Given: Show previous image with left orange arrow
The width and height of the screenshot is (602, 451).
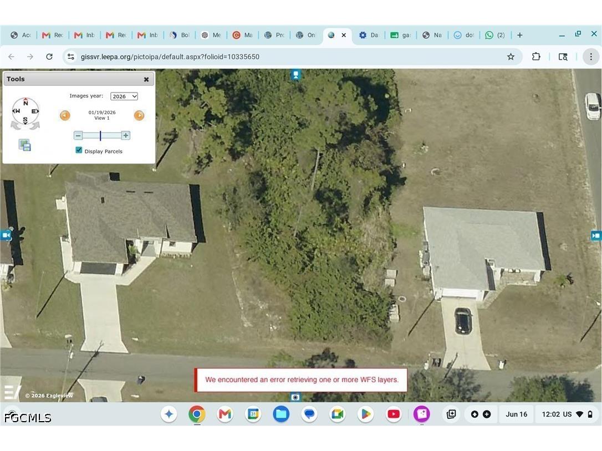Looking at the screenshot, I should pos(65,115).
